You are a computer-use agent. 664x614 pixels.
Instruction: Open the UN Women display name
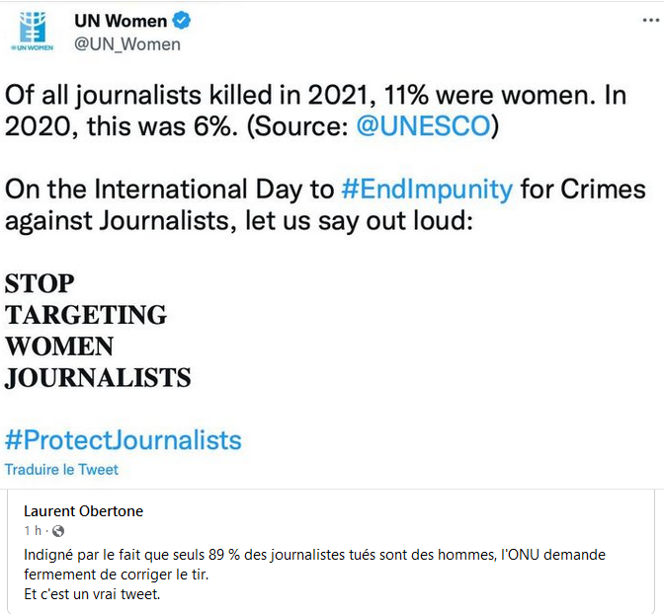click(121, 21)
